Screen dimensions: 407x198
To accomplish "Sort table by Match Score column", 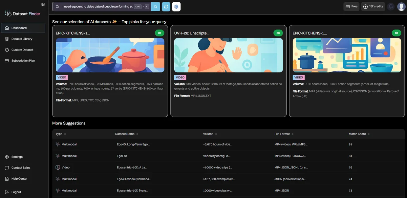I will click(359, 134).
